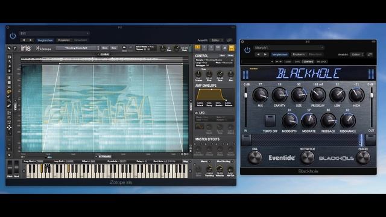Image resolution: width=386 pixels, height=217 pixels.
Task: Select the time-frequency box selection tool
Action: 10,83
